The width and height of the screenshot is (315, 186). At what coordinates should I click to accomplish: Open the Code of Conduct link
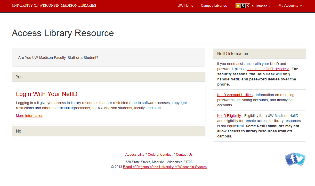[160, 155]
